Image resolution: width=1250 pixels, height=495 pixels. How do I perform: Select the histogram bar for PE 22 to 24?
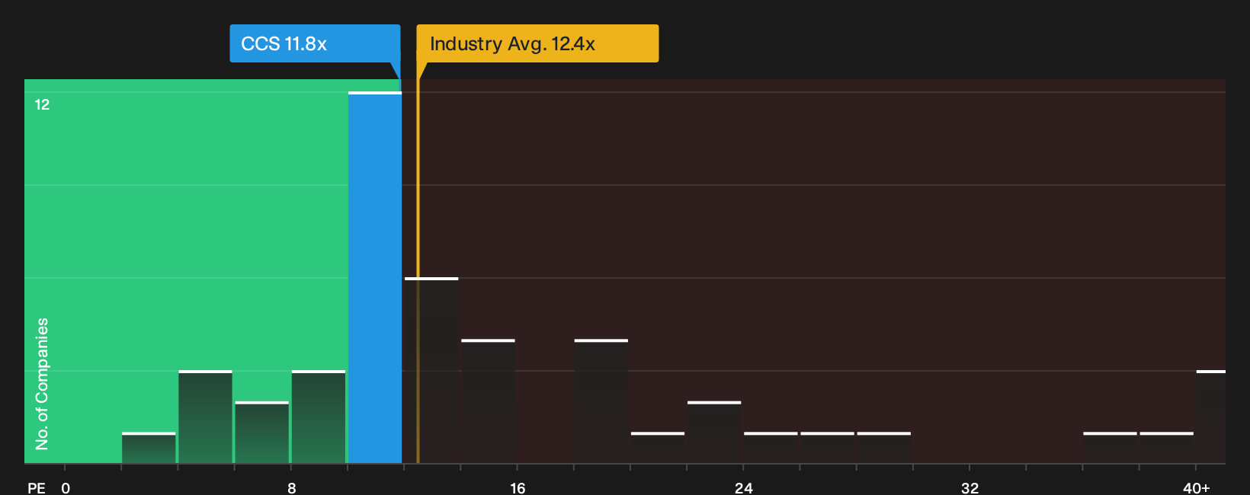(714, 433)
